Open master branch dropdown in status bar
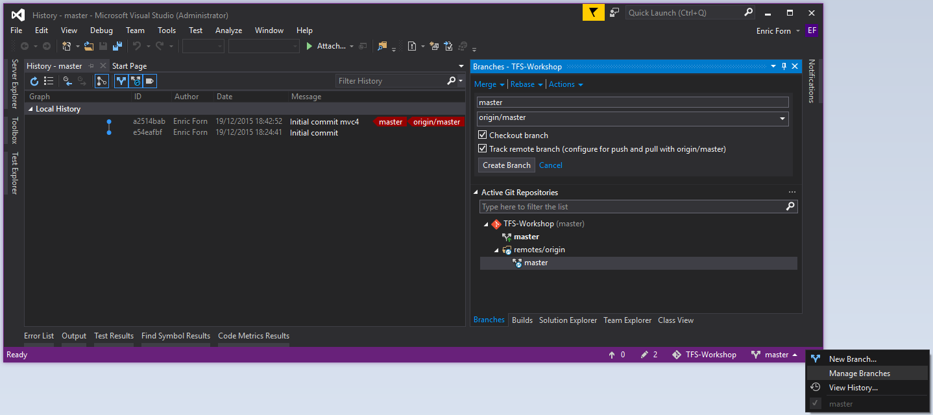 (x=774, y=355)
